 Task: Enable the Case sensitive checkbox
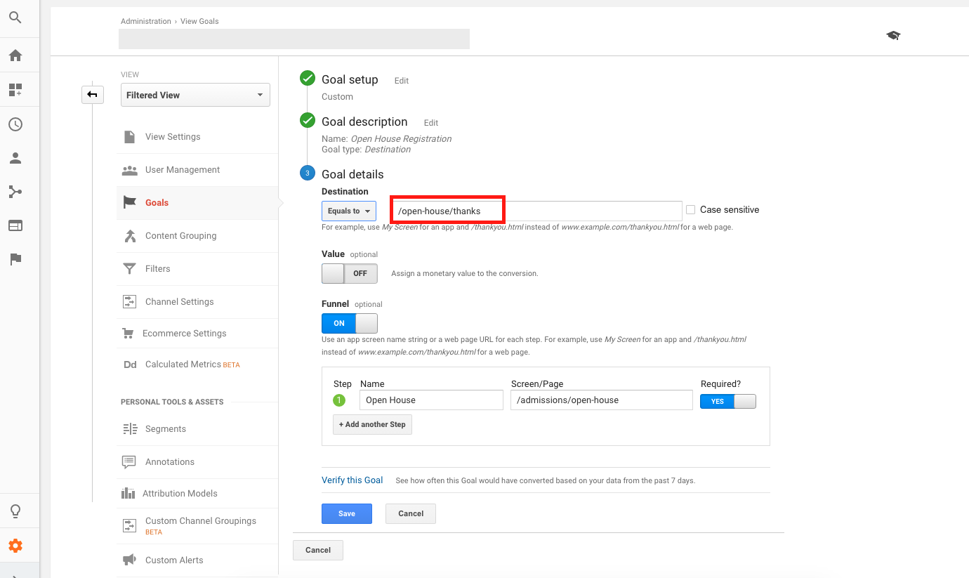tap(690, 209)
